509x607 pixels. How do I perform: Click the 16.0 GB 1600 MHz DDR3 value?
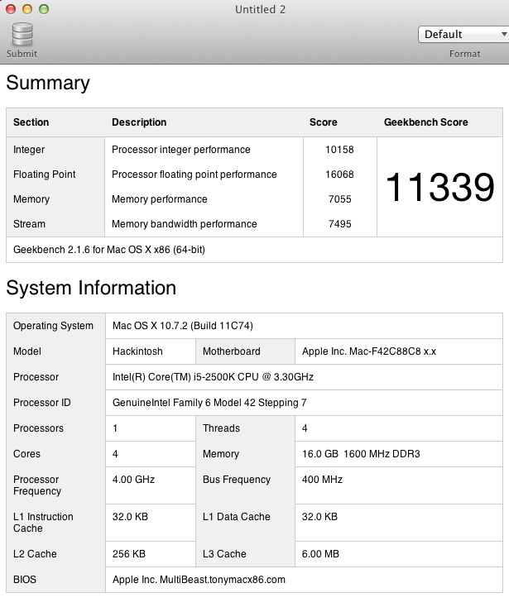point(361,454)
